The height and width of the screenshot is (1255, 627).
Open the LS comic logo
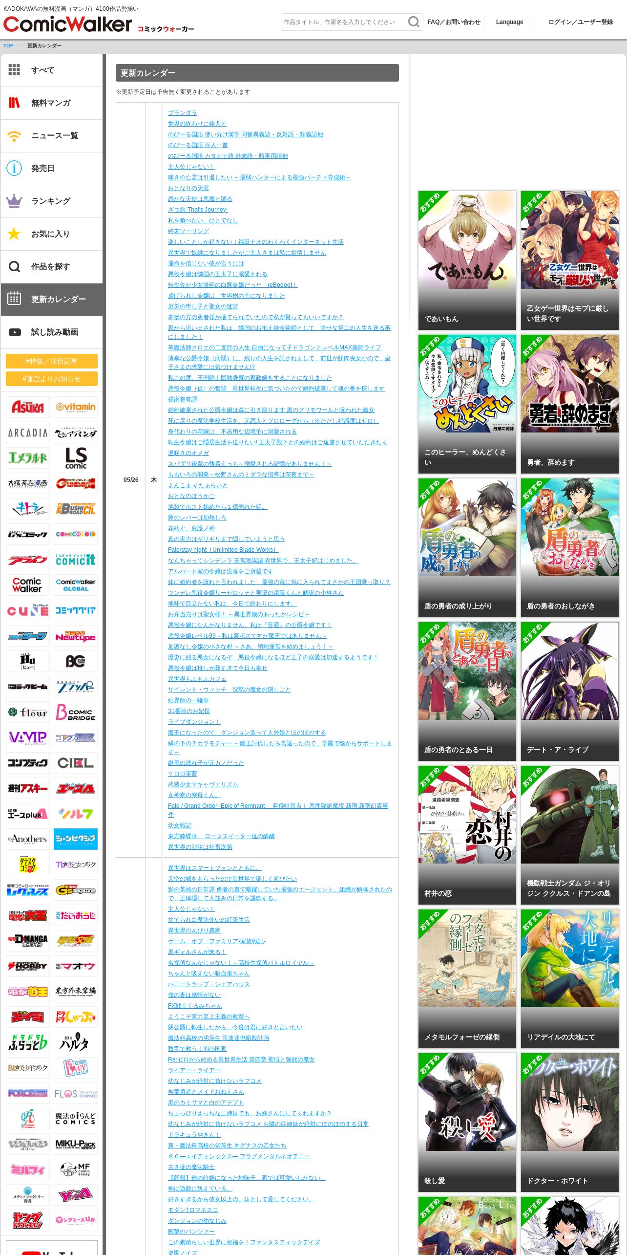pos(76,458)
